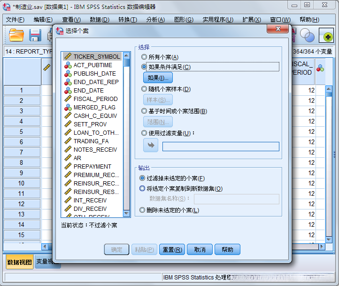
Task: Click data editor horizontal scroll left arrow
Action: 45,247
